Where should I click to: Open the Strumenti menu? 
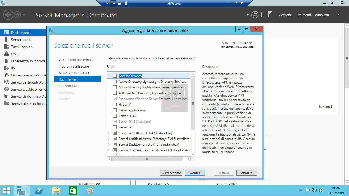(304, 15)
